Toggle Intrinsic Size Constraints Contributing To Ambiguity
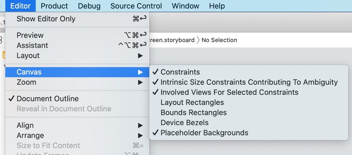Viewport: 352px width, 155px height. (249, 82)
